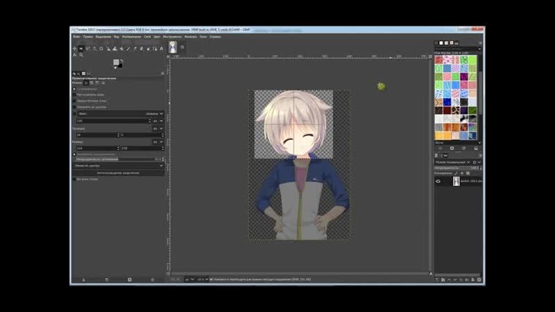Screen dimensions: 555x312
Task: Click the layer thumbnail in layers list
Action: pyautogui.click(x=456, y=181)
